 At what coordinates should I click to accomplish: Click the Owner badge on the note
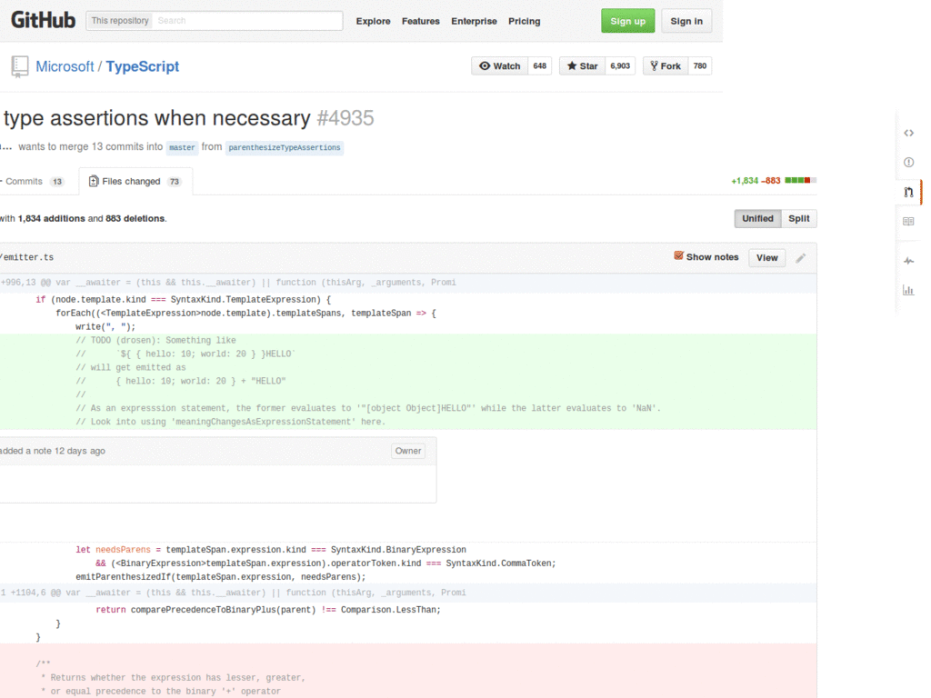coord(408,451)
